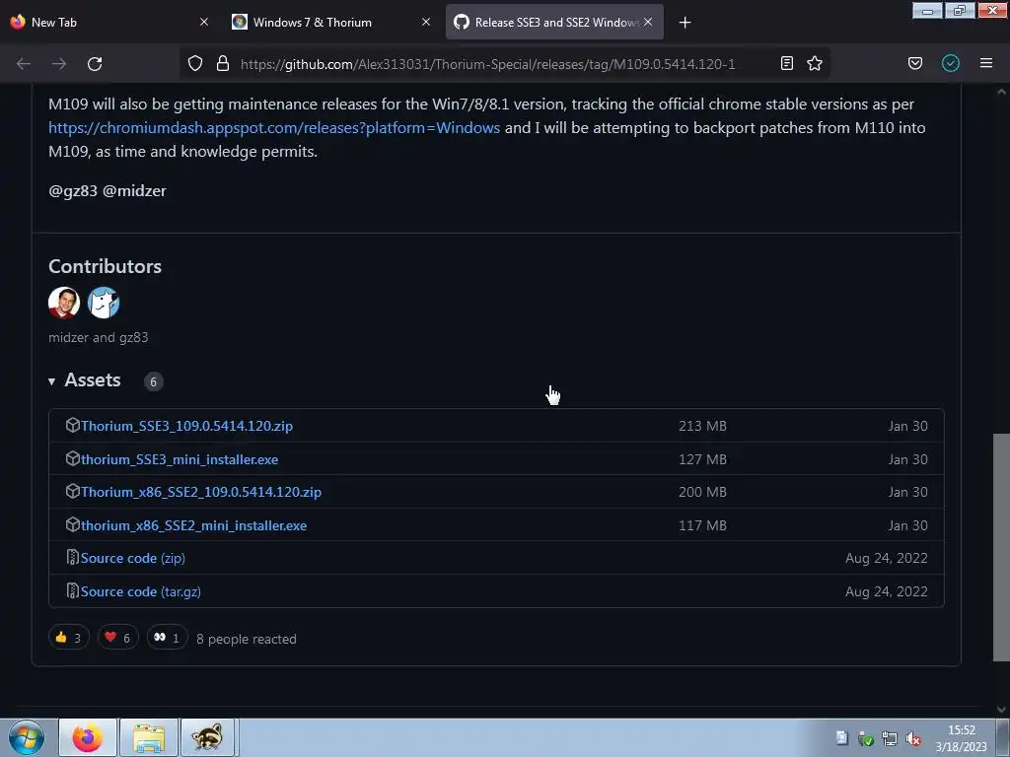Close the Release SSE3 and SSE2 tab
The image size is (1010, 757).
click(x=648, y=22)
